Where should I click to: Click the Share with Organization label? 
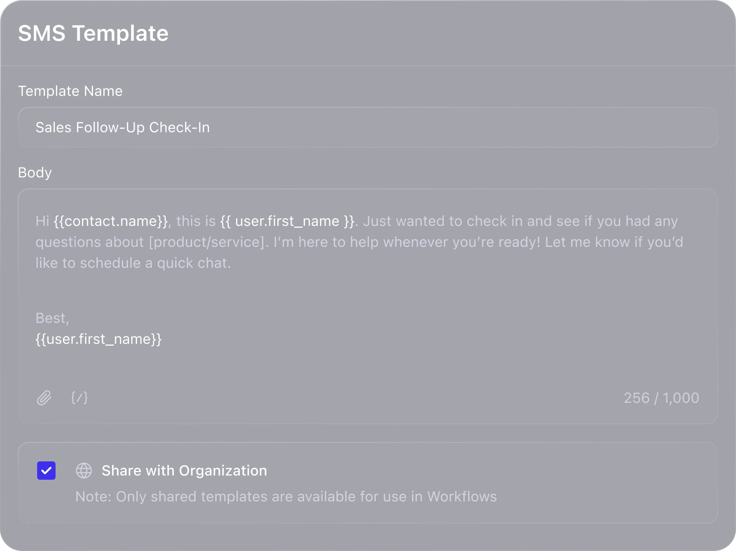[184, 471]
